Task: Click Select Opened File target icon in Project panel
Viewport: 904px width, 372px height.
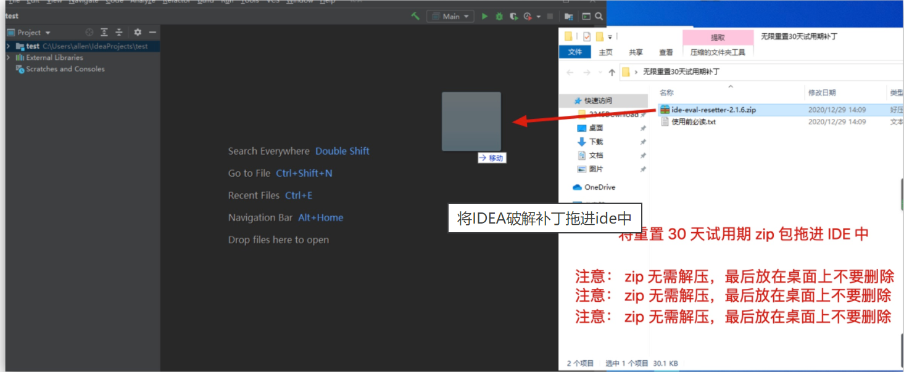Action: tap(89, 32)
